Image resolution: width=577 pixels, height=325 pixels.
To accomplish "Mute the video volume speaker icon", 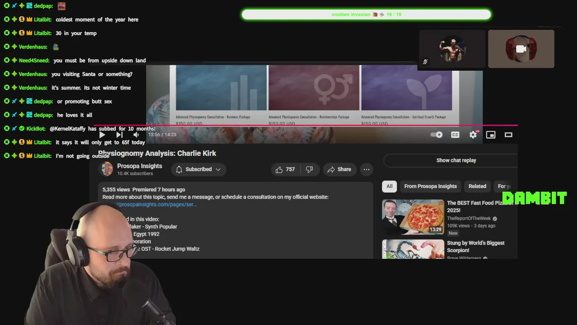I will [x=136, y=135].
